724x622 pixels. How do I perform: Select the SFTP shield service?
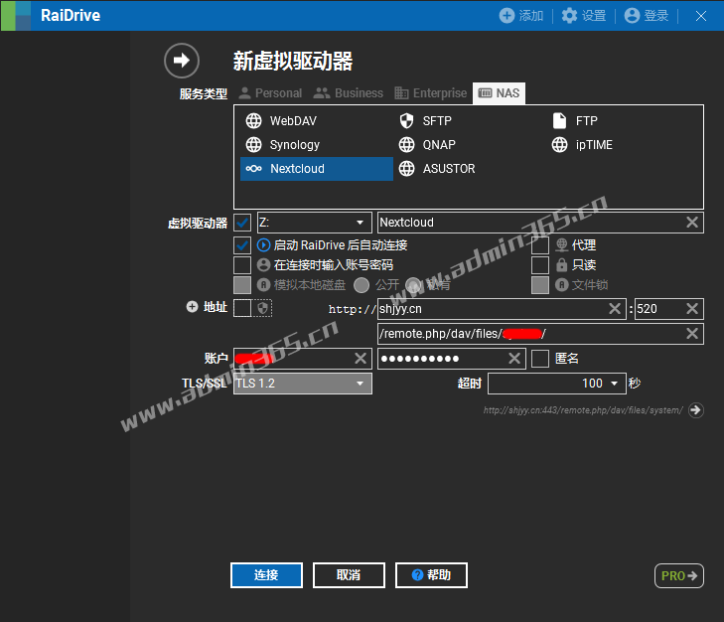click(x=470, y=121)
